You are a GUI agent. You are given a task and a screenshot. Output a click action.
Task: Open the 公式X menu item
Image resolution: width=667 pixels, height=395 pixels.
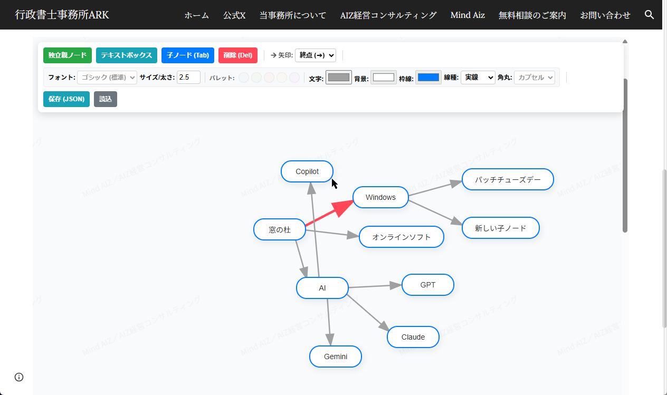pos(234,15)
